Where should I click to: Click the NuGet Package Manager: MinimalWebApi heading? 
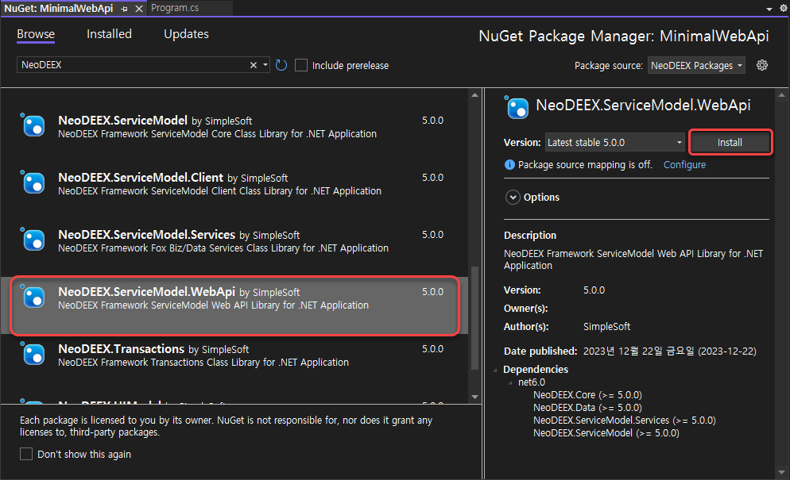(x=624, y=36)
